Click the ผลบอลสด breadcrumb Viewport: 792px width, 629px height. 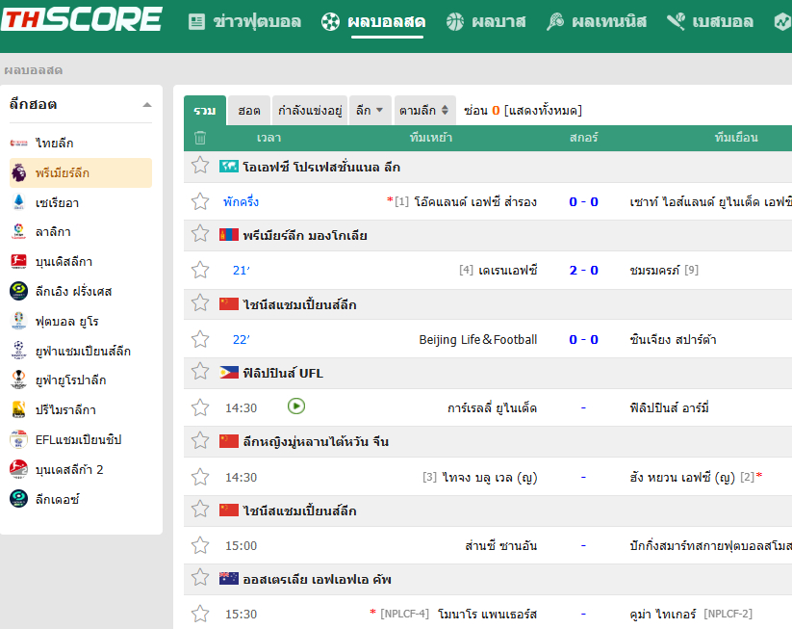[34, 70]
